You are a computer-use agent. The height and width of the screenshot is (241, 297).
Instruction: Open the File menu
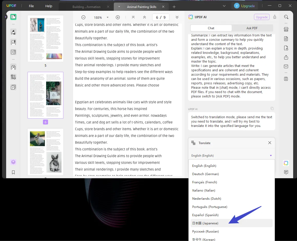pyautogui.click(x=31, y=6)
